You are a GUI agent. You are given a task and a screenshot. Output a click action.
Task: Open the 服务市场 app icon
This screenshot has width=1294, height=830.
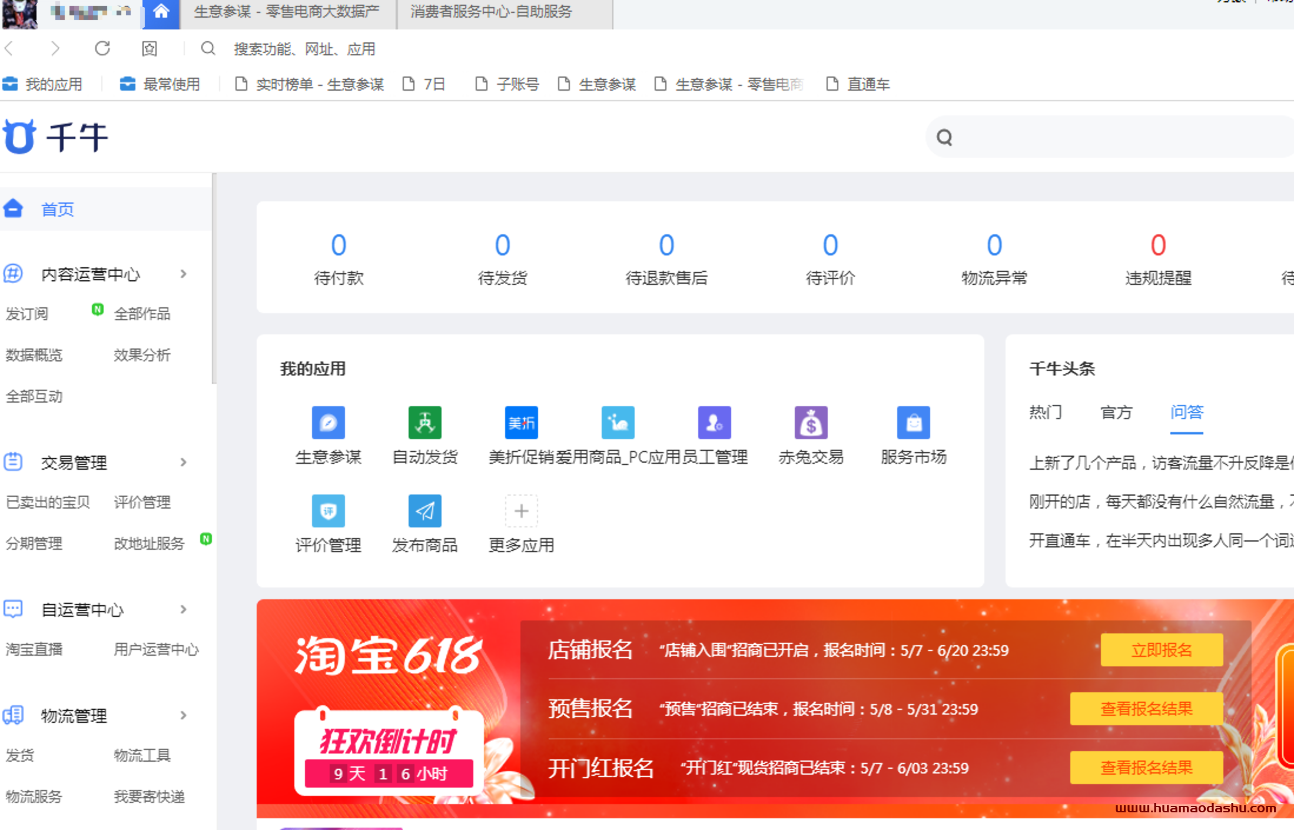pos(913,423)
